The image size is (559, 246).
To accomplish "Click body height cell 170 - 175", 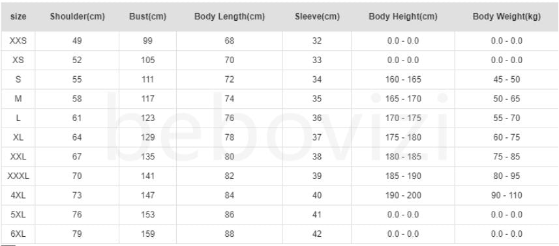I will [x=403, y=118].
